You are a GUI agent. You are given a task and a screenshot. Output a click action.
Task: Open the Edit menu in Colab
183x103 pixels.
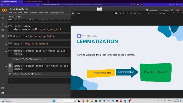(x=15, y=13)
